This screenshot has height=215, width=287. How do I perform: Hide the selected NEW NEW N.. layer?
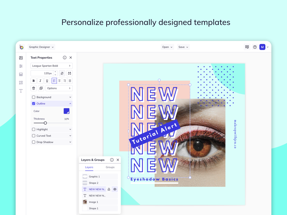tap(115, 189)
